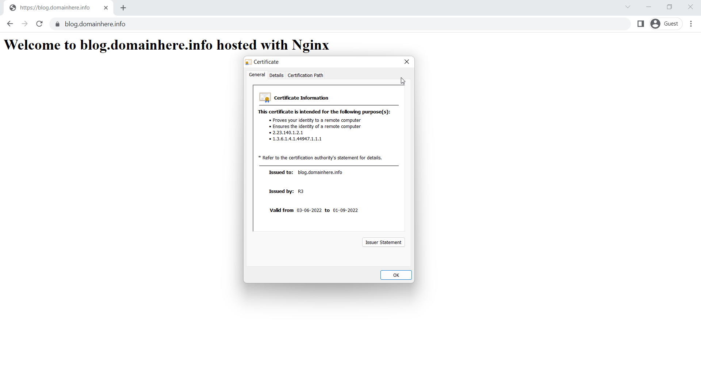
Task: Click the forward navigation arrow
Action: pos(24,24)
